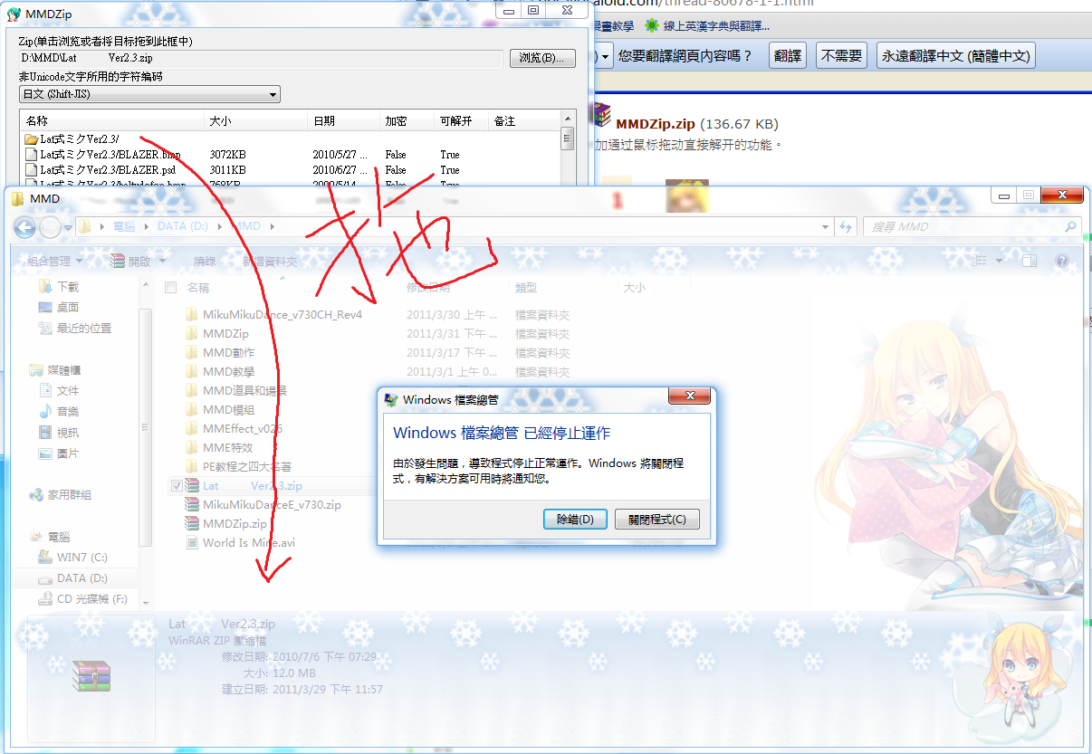Click the refresh icon next to address bar
1092x754 pixels.
point(846,226)
